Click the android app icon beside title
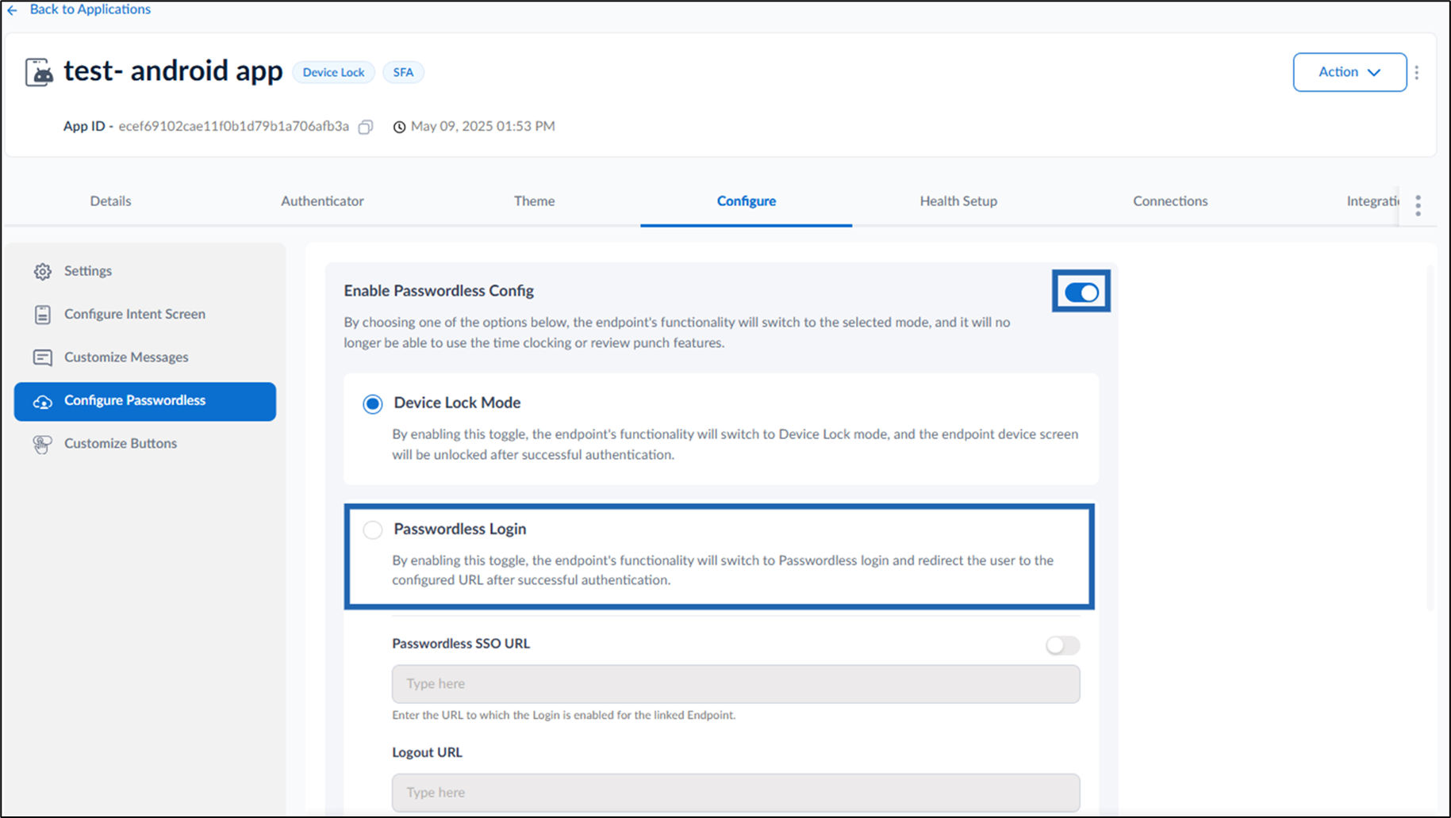This screenshot has height=818, width=1451. pos(39,72)
